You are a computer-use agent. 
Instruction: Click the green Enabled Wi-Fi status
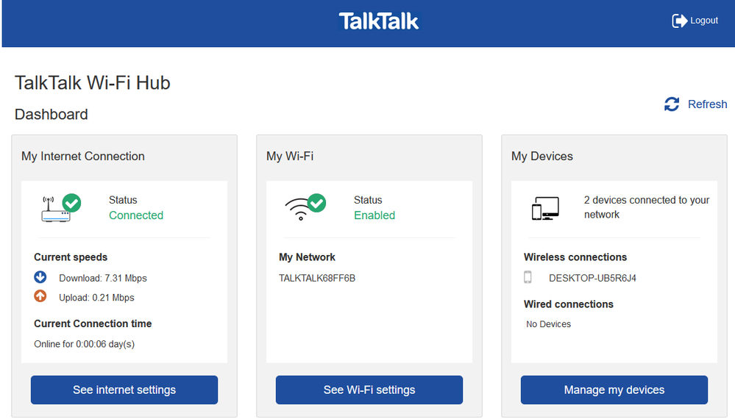pos(374,215)
